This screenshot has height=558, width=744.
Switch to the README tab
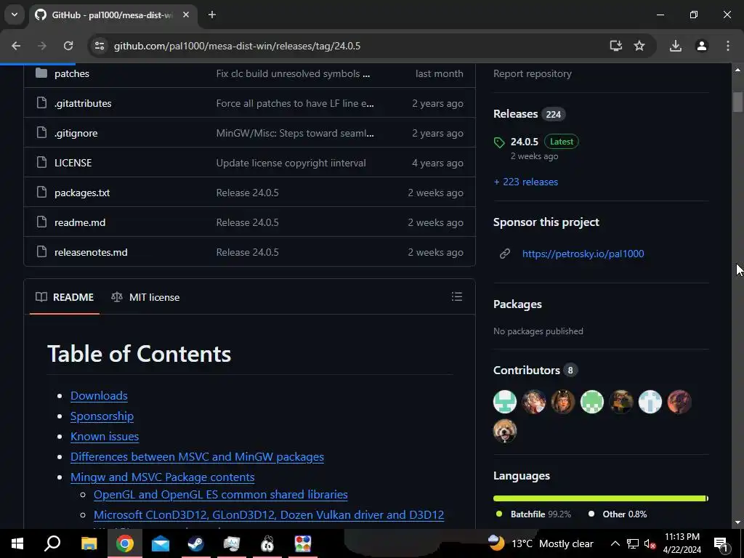pos(65,297)
